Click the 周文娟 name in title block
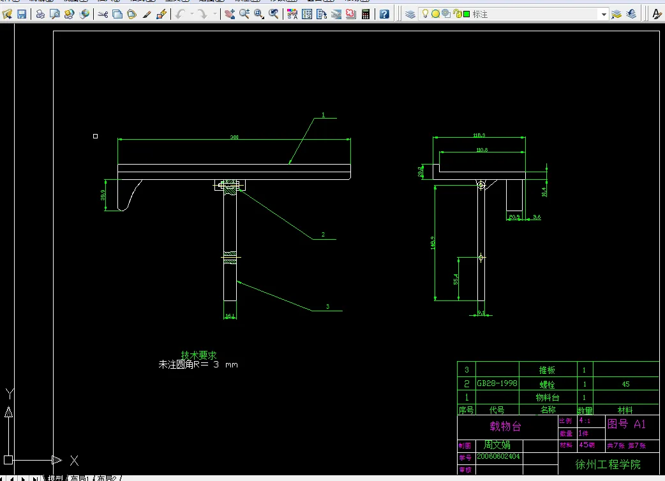The height and width of the screenshot is (481, 665). tap(497, 445)
